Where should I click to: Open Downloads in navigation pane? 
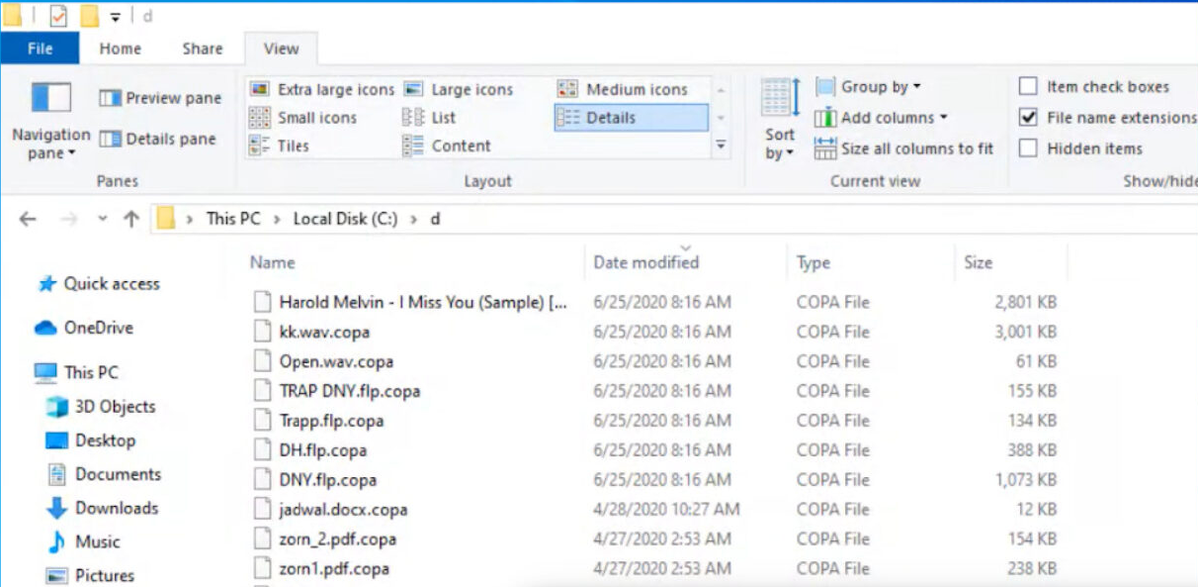click(x=103, y=508)
